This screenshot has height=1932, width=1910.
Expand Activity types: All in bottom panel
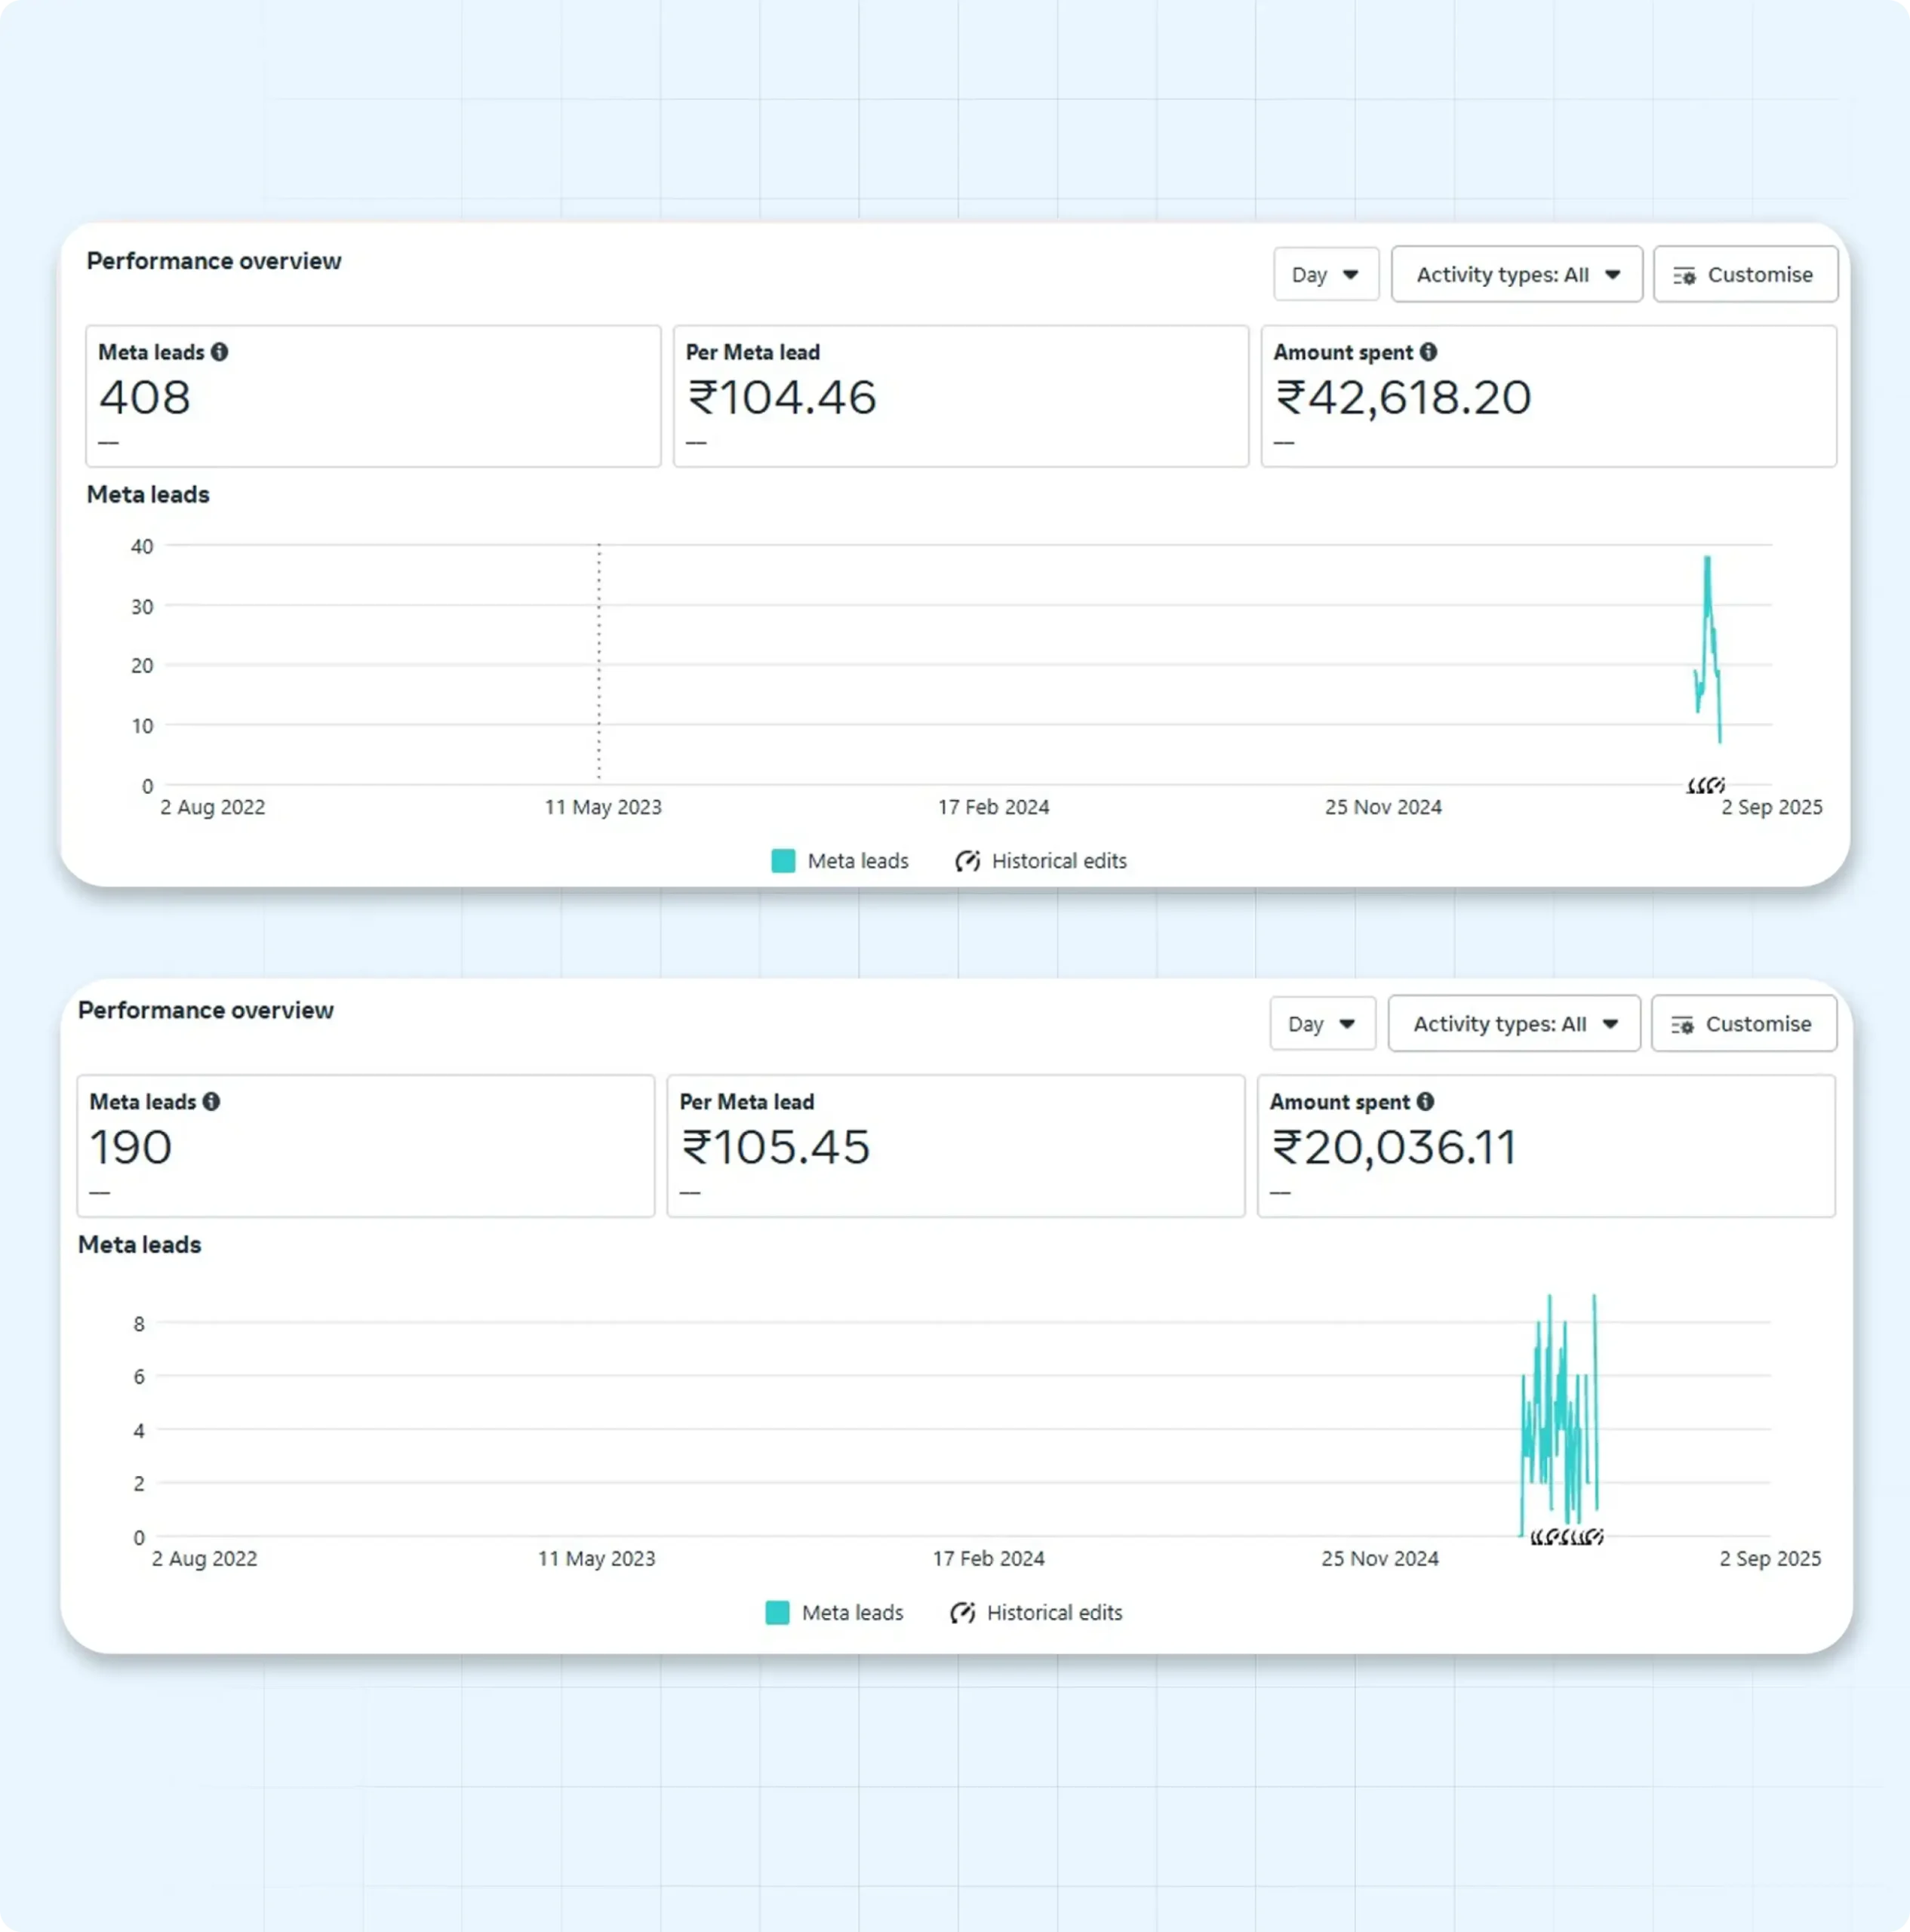pos(1514,1023)
